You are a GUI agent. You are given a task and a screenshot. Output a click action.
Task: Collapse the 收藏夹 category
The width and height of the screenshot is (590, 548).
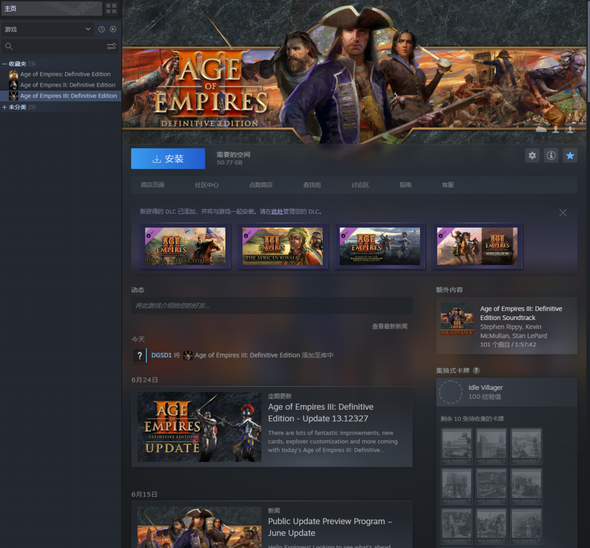5,64
